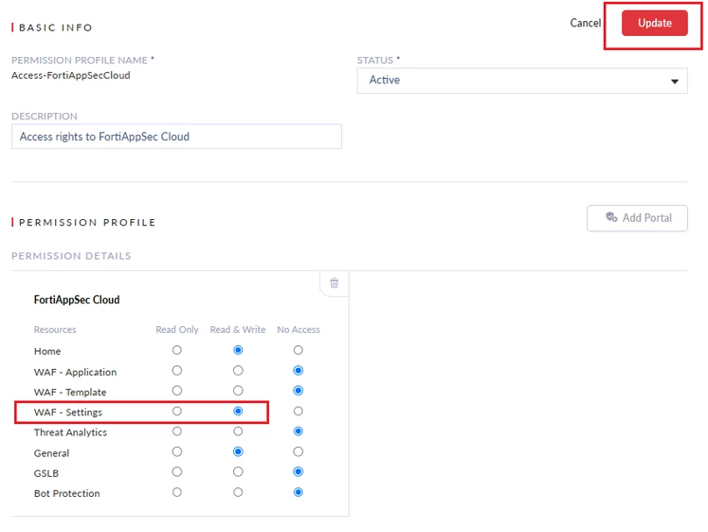Set WAF - Template to Read & Write
The width and height of the screenshot is (708, 532).
238,391
